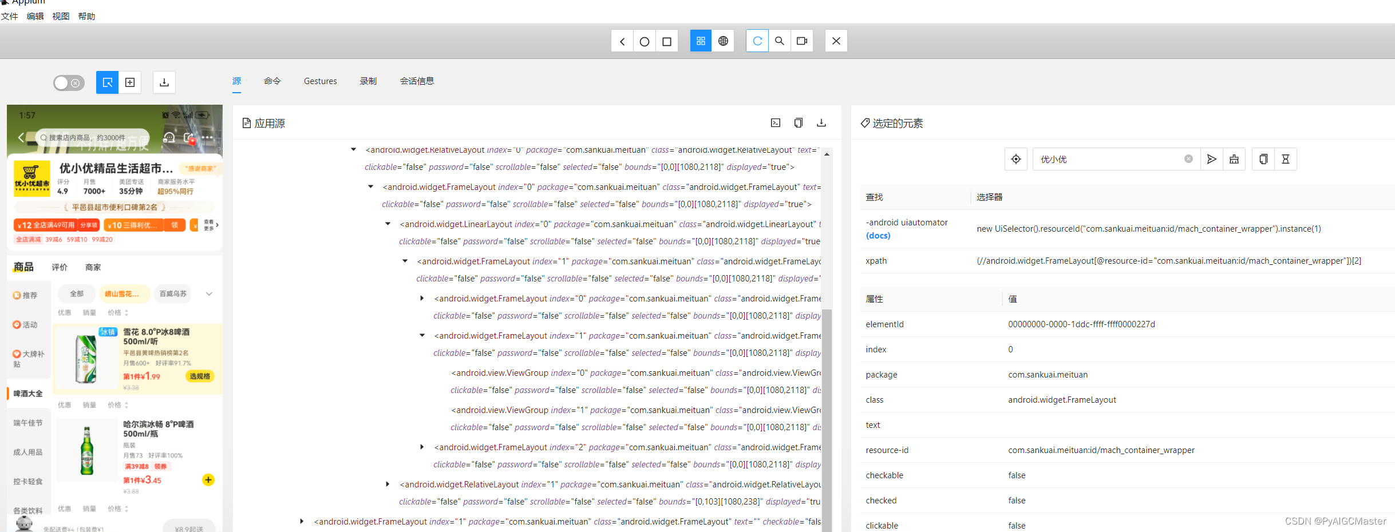
Task: Start recording with the camera icon
Action: tap(802, 41)
